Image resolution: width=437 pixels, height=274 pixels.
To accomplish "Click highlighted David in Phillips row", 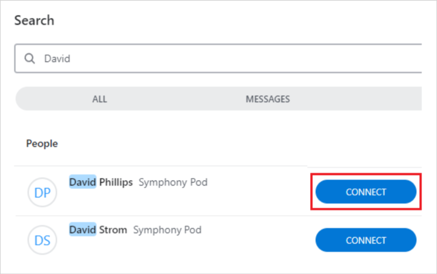I will 83,182.
